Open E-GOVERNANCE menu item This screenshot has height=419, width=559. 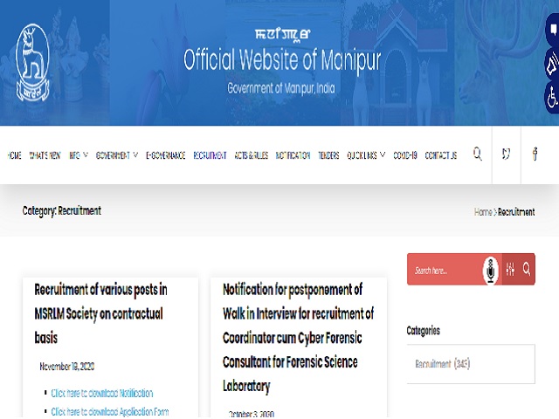[x=165, y=155]
